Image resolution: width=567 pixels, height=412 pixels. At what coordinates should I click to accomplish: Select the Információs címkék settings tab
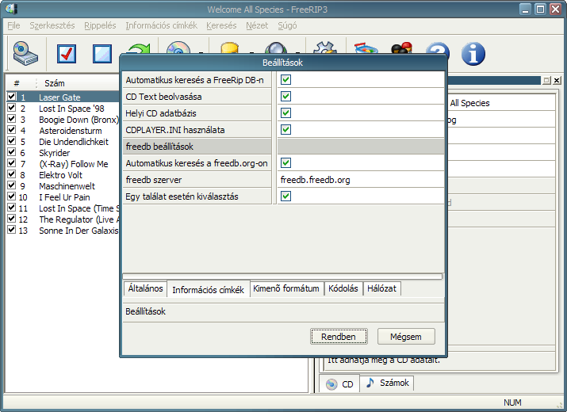point(208,289)
